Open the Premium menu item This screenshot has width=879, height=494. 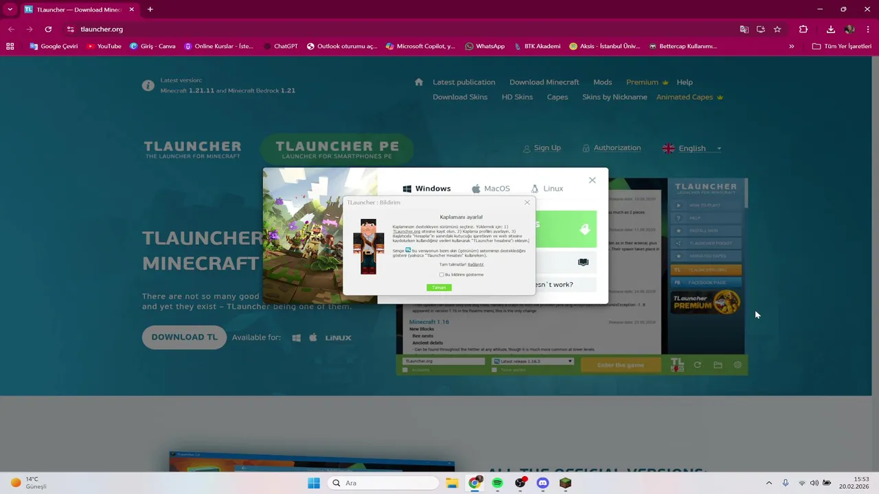647,82
